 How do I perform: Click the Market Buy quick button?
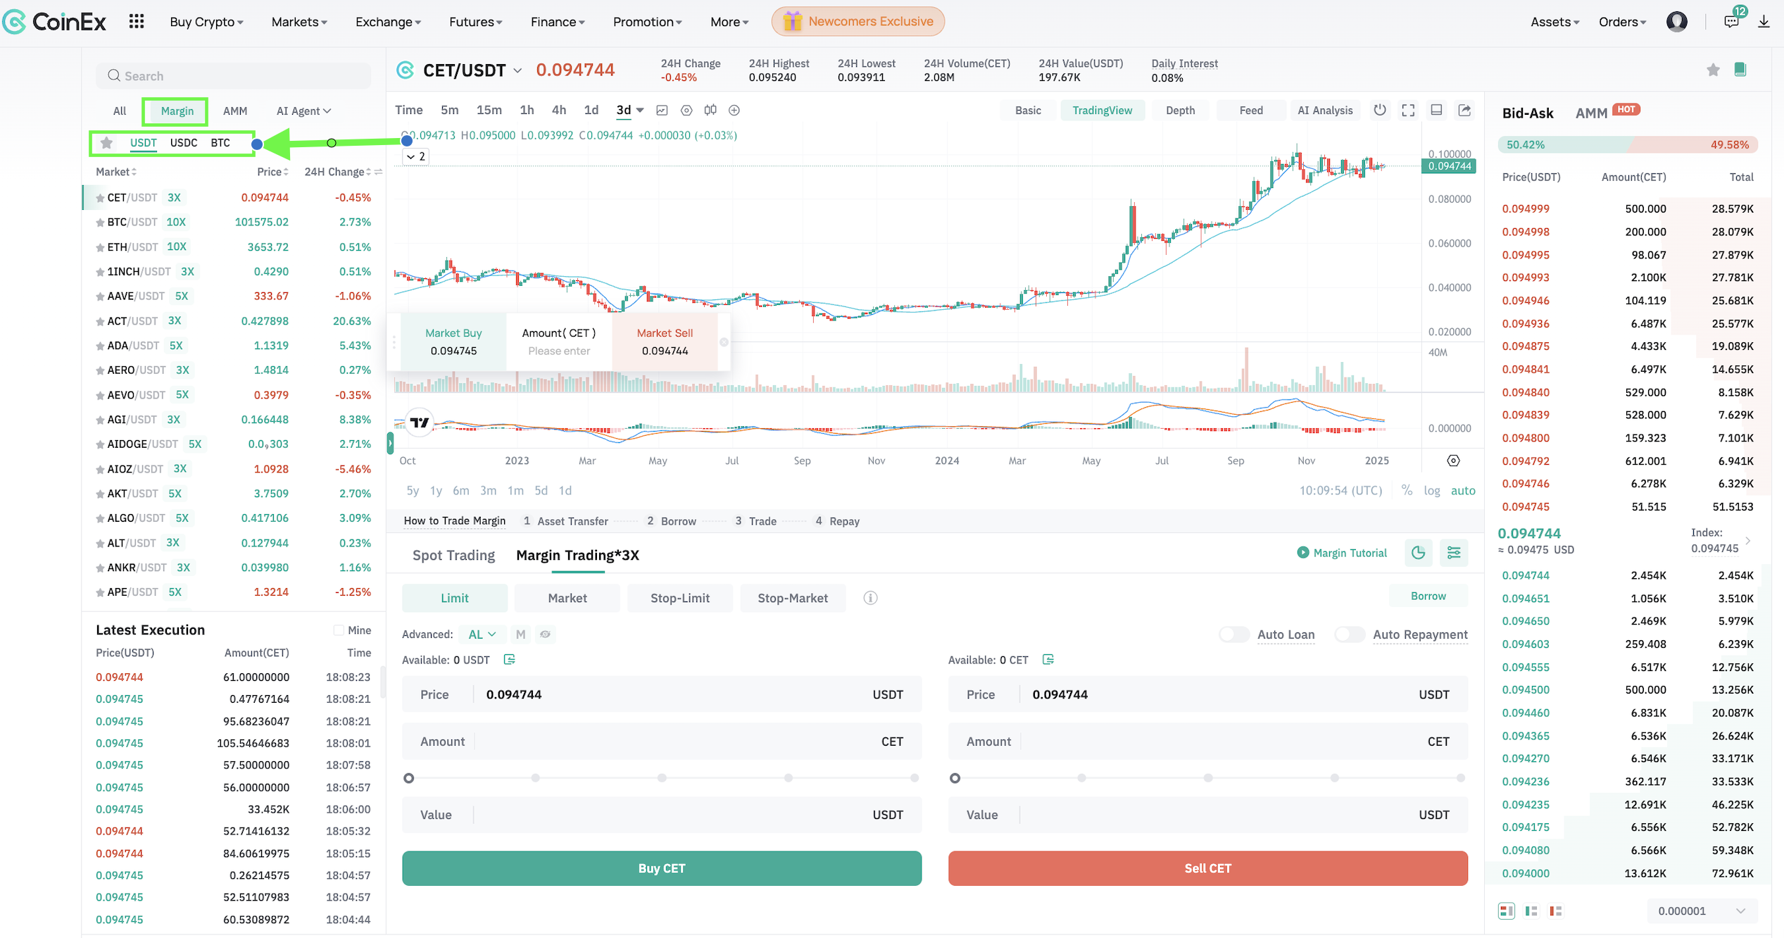[x=453, y=342]
